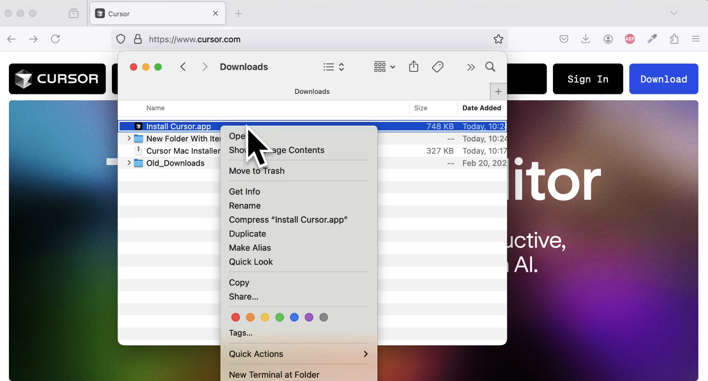Click the Finder forward chevron
Image resolution: width=708 pixels, height=381 pixels.
click(205, 67)
